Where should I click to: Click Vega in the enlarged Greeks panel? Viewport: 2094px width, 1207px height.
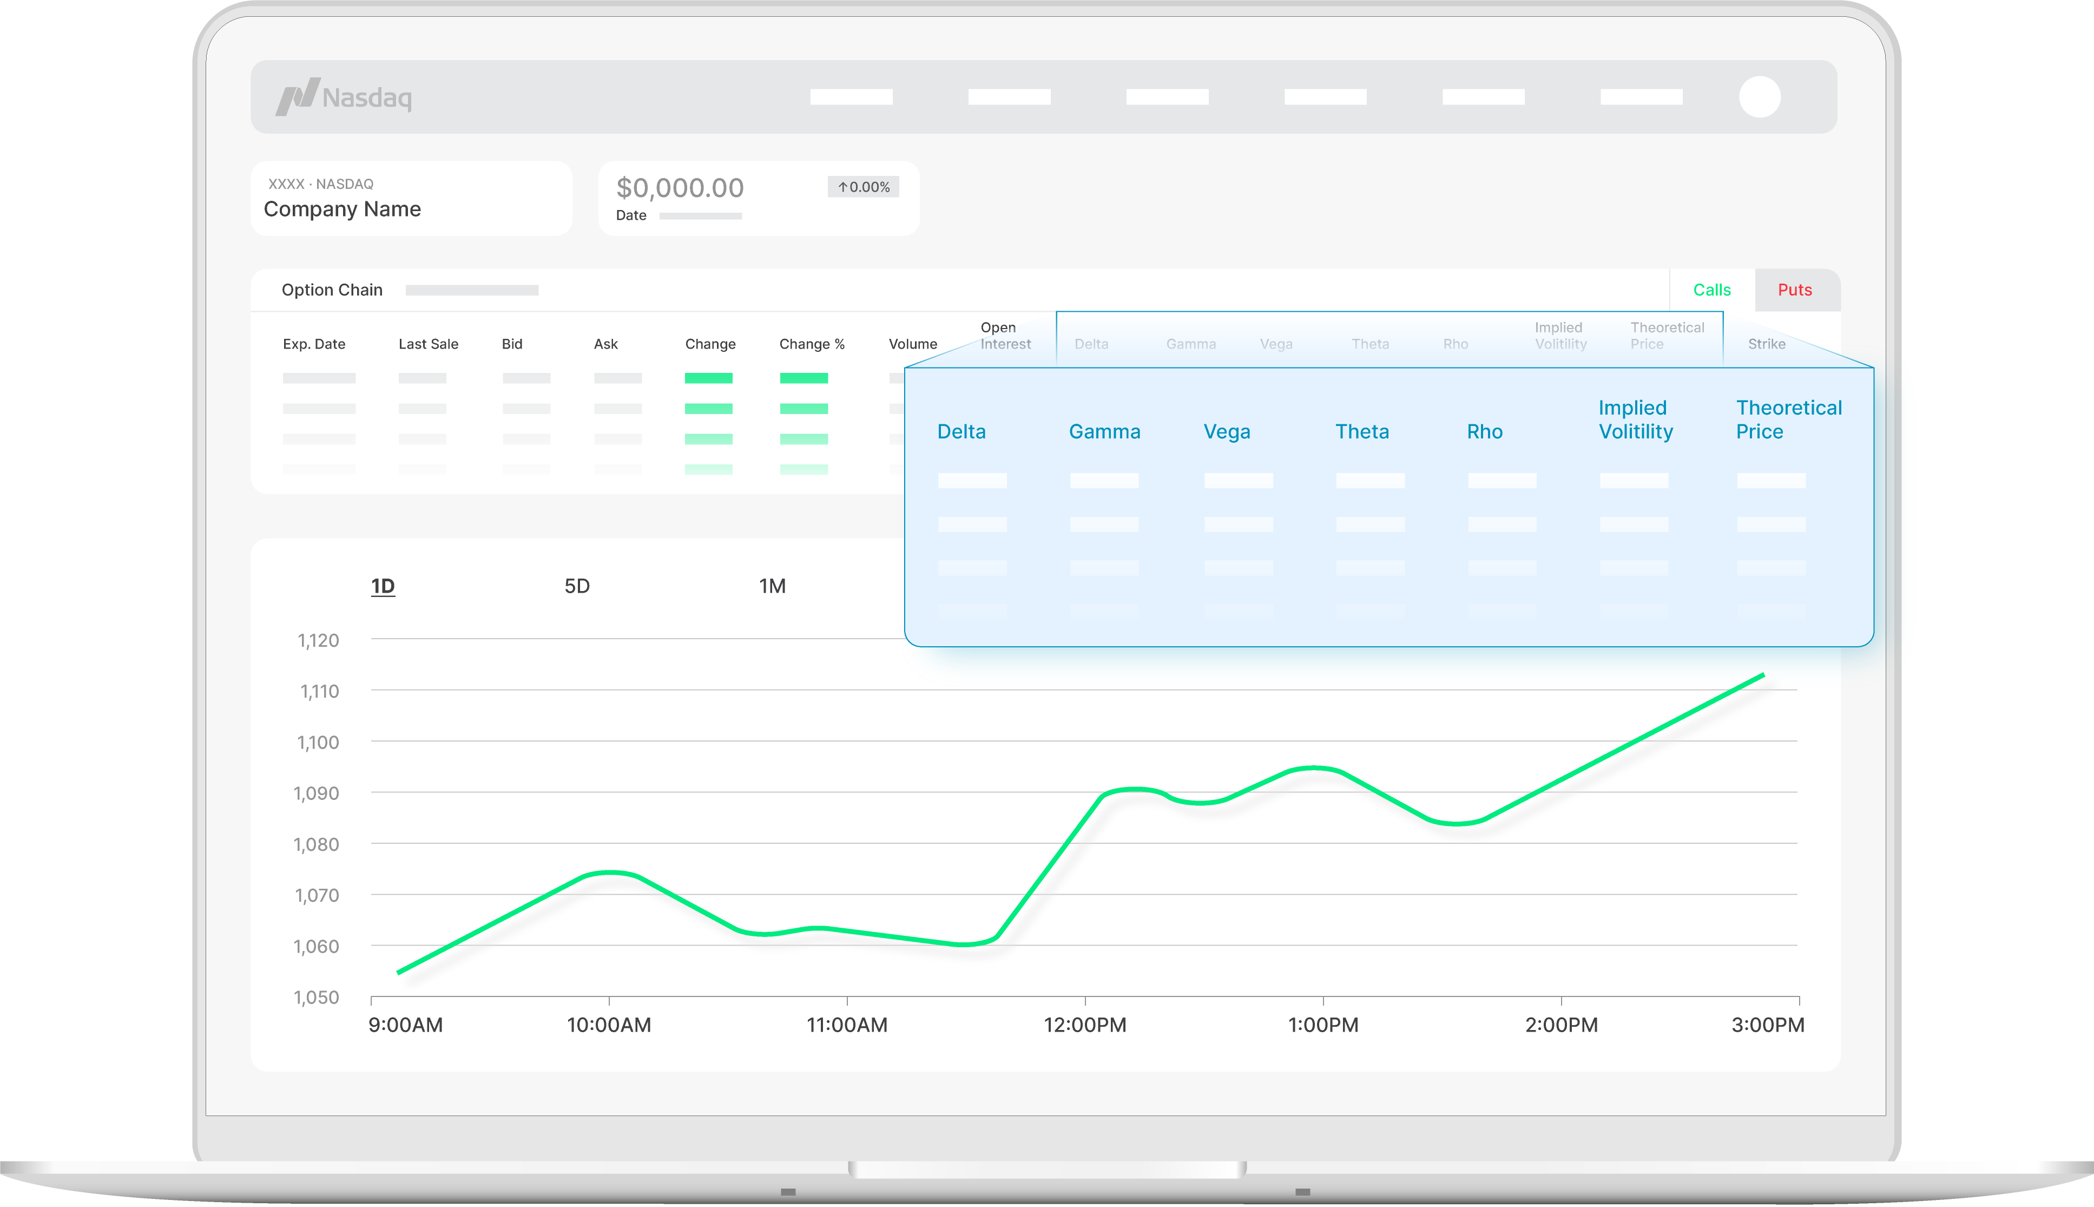coord(1227,432)
